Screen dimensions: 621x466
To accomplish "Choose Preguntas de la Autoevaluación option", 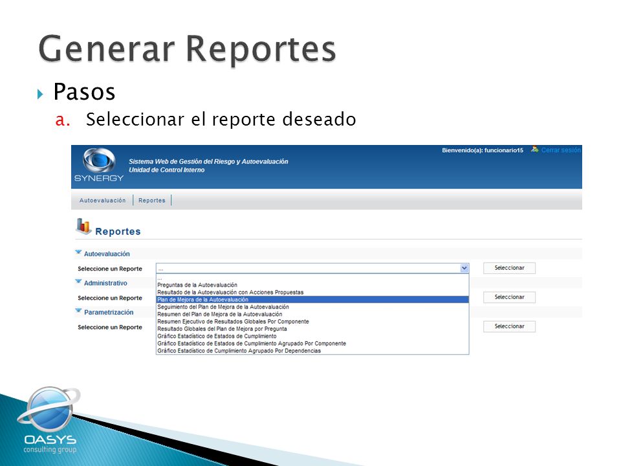I will [x=312, y=285].
